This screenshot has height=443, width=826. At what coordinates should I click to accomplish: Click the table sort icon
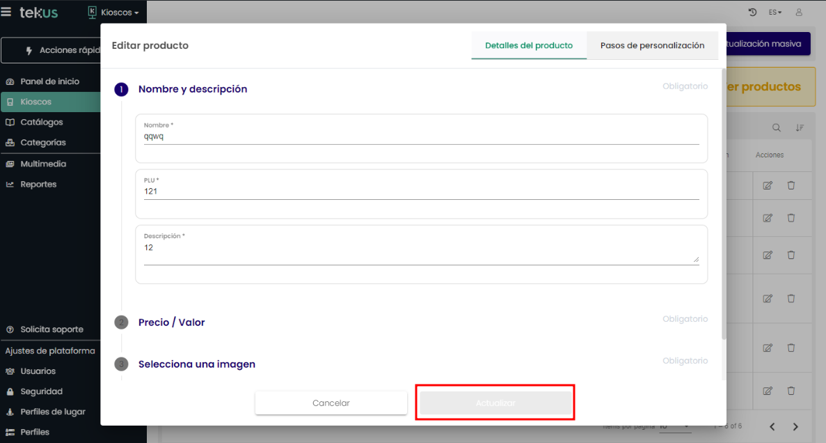800,127
